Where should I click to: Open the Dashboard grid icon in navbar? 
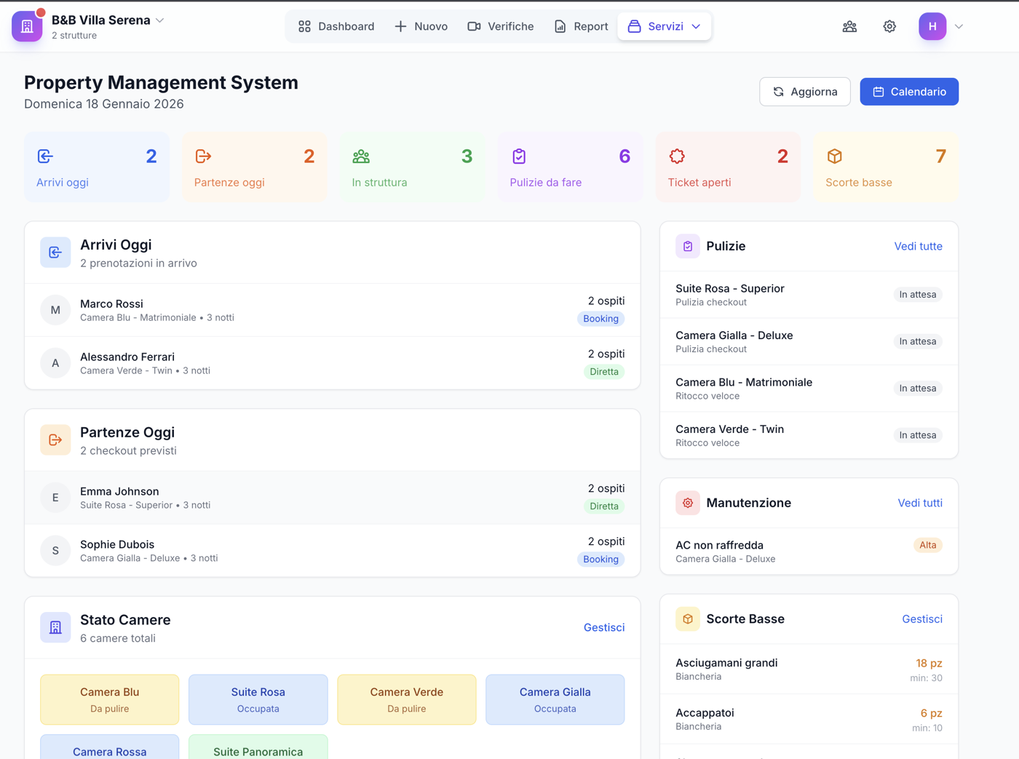[x=305, y=26]
